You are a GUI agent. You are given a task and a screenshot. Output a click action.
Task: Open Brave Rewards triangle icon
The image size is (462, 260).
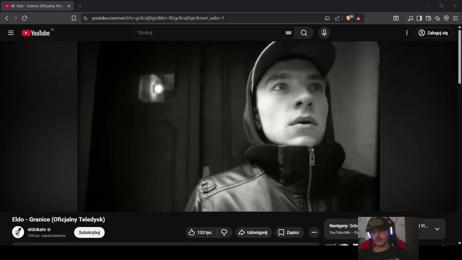tap(358, 18)
